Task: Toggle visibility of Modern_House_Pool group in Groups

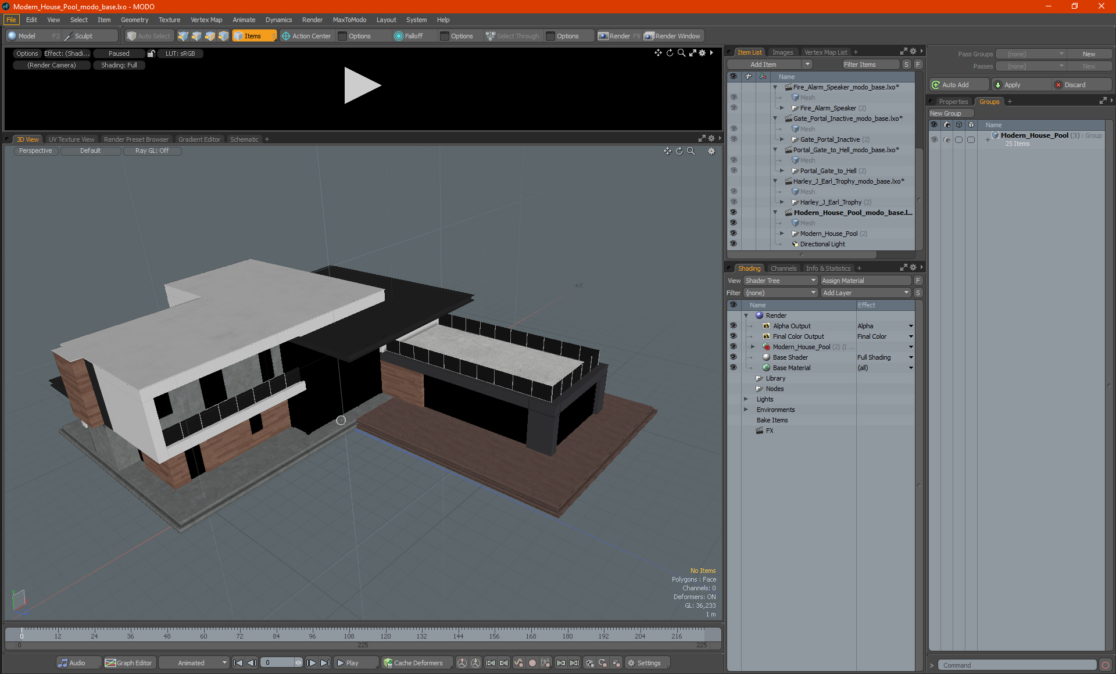Action: pos(934,139)
